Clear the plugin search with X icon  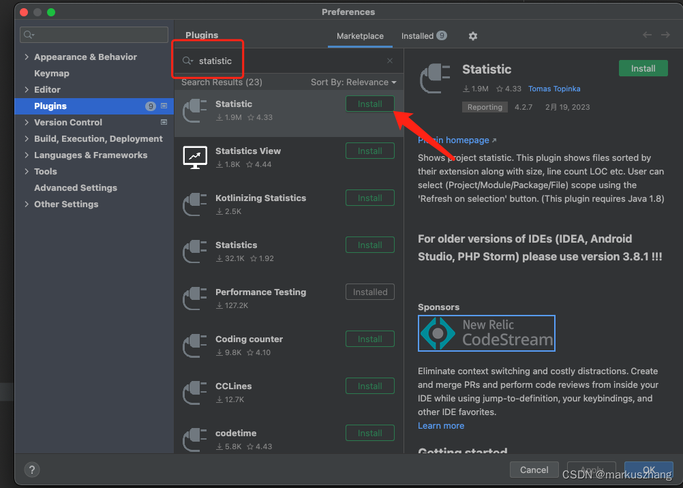pos(390,61)
